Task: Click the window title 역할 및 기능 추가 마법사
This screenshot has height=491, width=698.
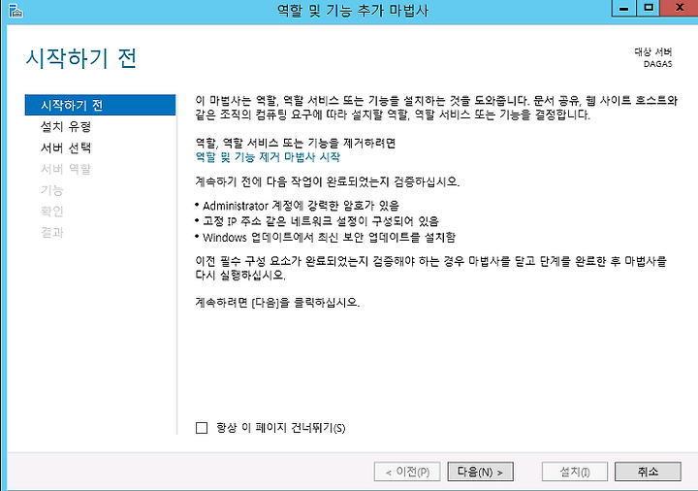Action: (353, 11)
